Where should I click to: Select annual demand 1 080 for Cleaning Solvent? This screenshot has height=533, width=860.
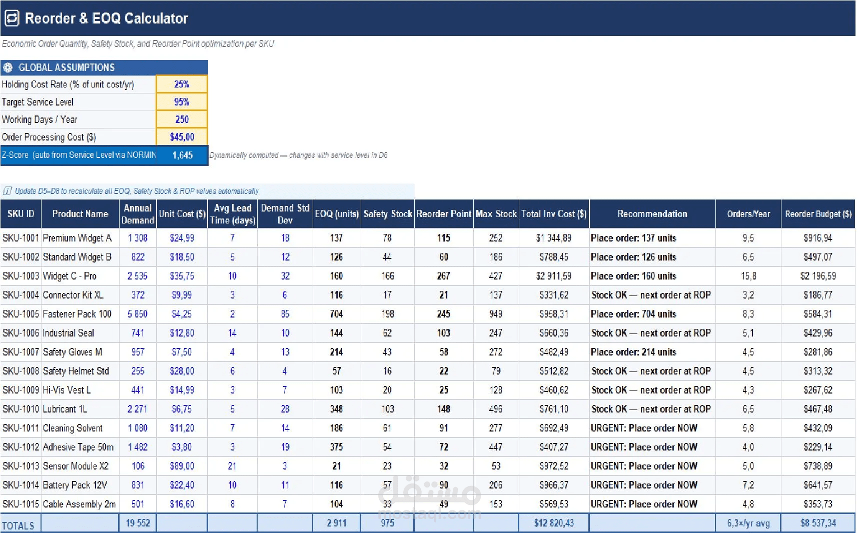tap(138, 428)
